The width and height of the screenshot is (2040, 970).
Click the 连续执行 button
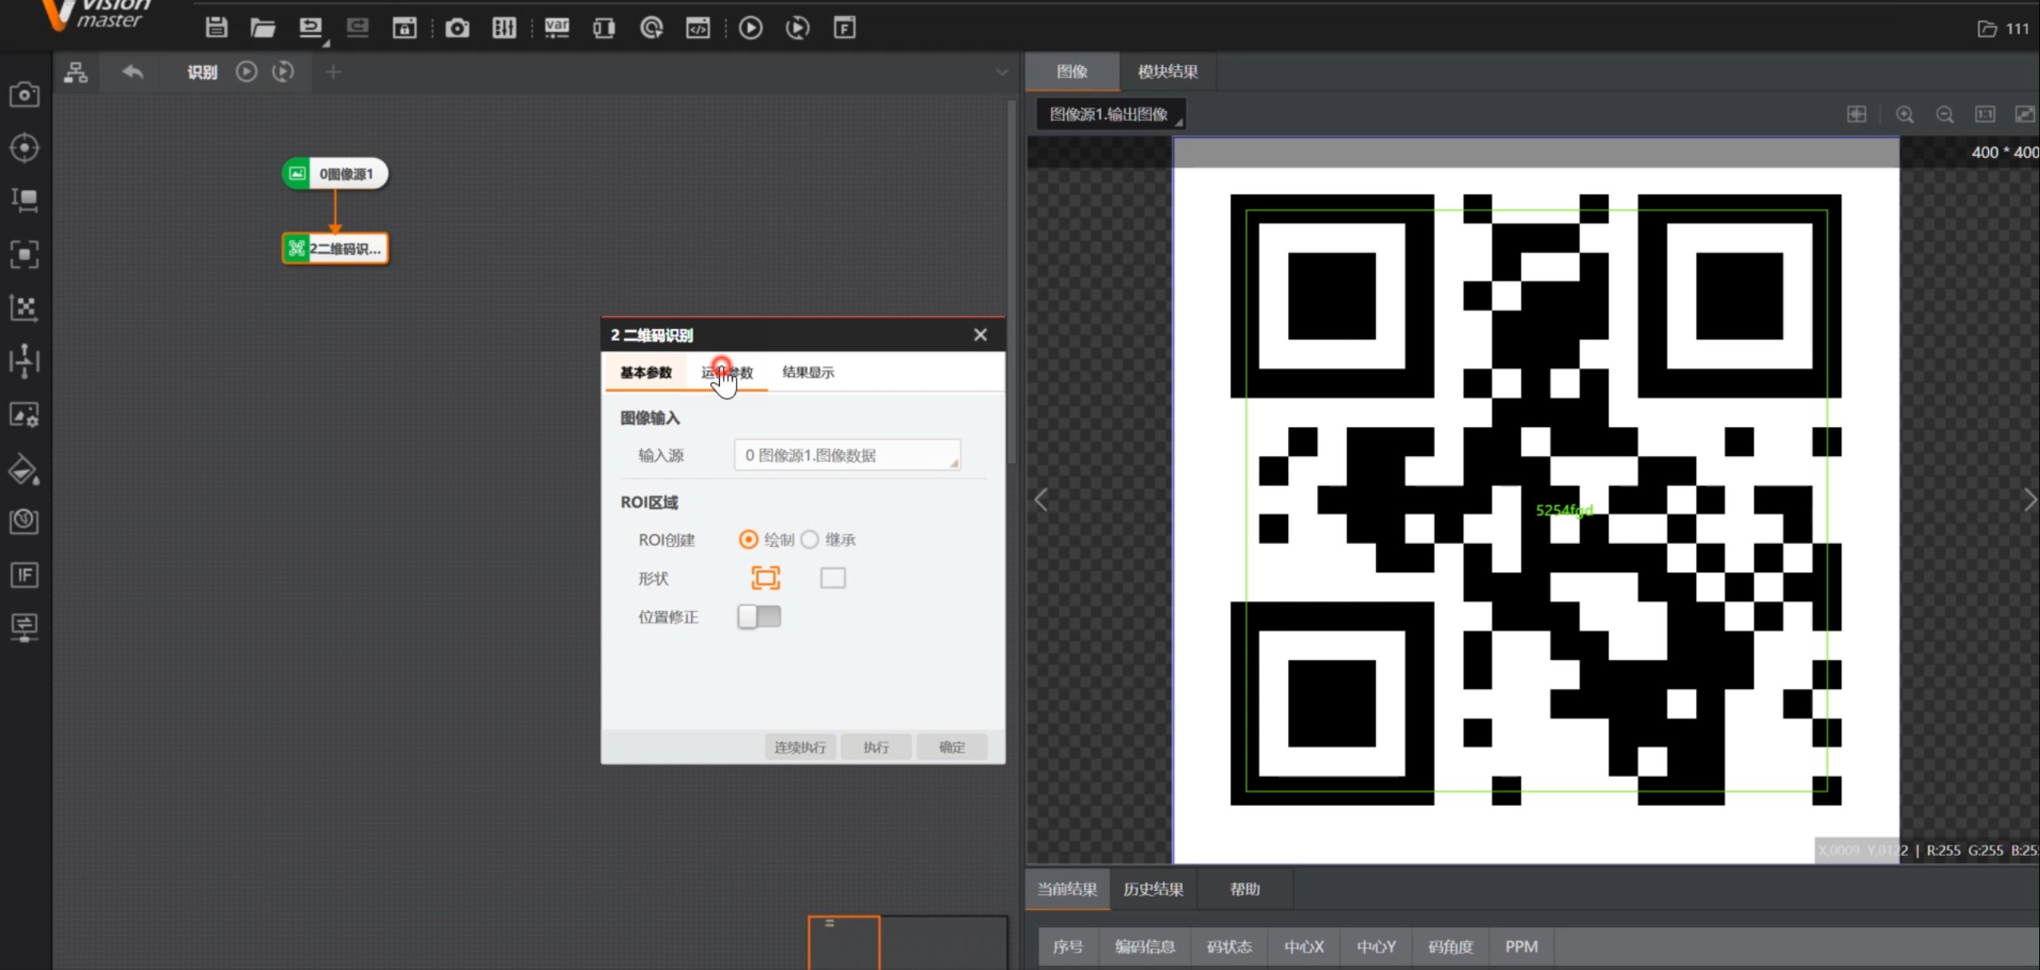(x=800, y=747)
